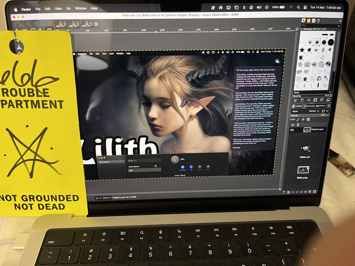This screenshot has width=355, height=266.
Task: Open the Finder menu
Action: coord(26,9)
